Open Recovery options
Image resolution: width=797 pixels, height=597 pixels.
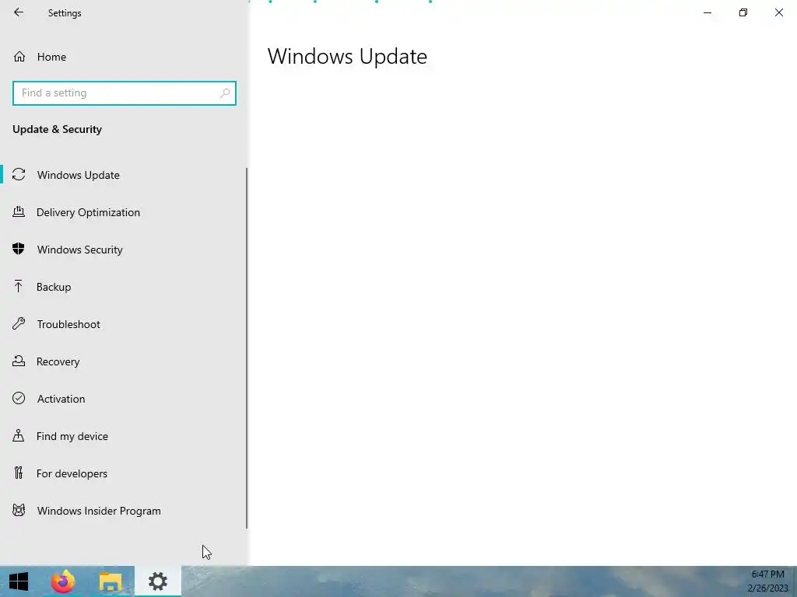pos(123,361)
